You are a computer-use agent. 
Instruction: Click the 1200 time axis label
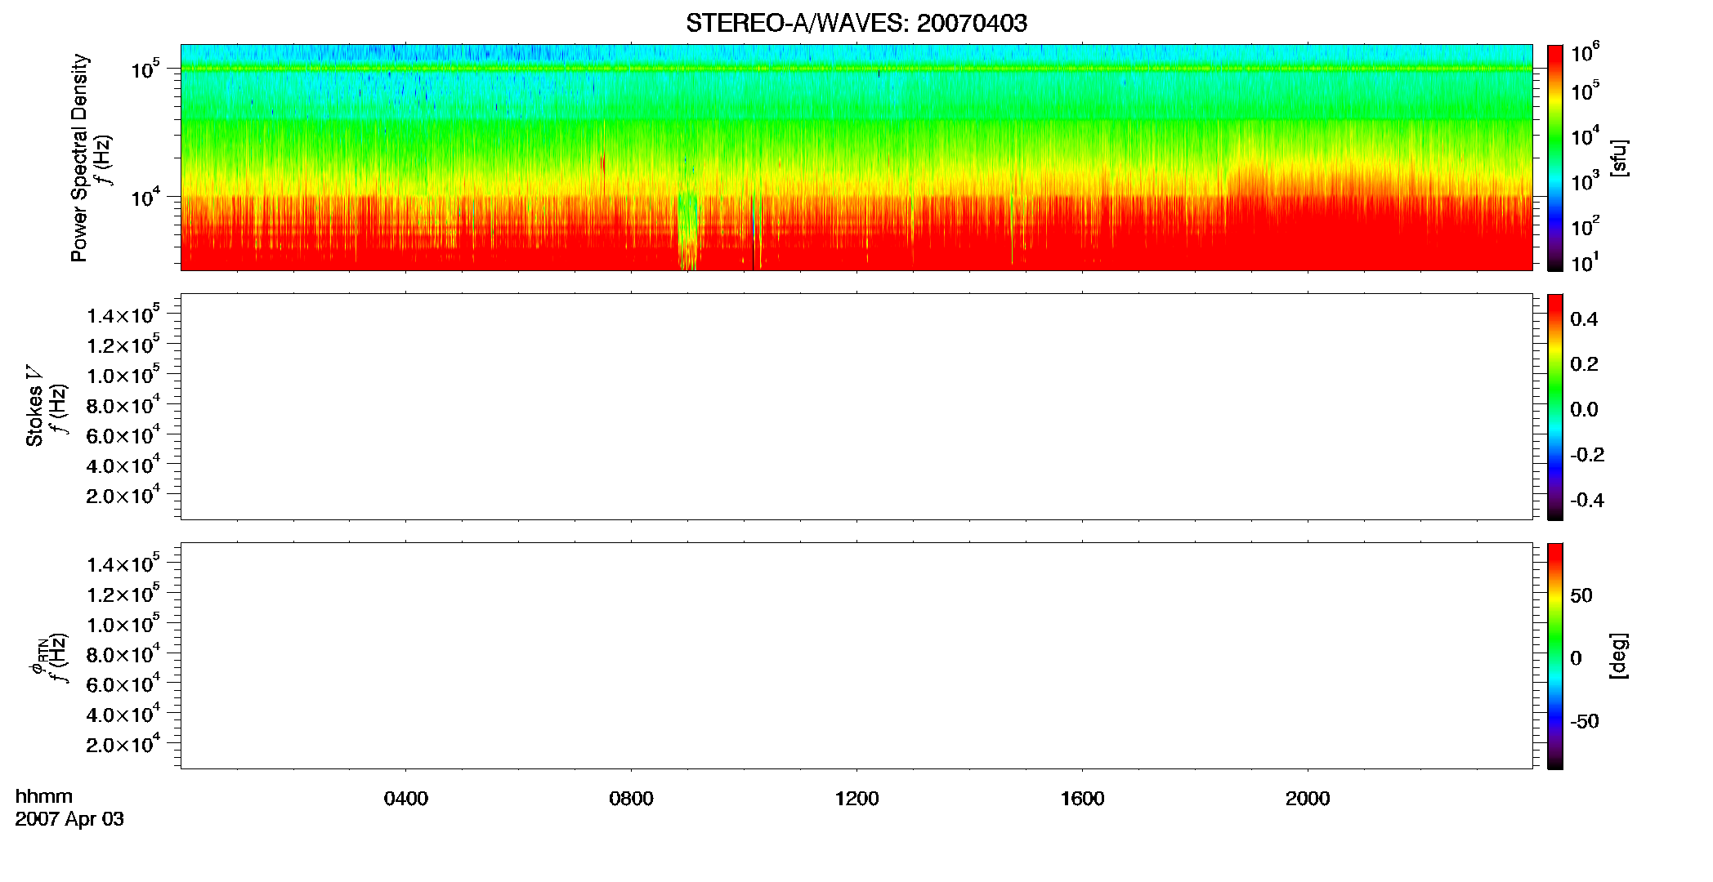[857, 799]
